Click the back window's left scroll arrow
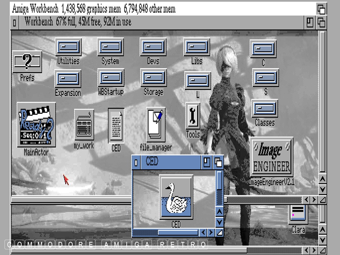 [x=307, y=250]
